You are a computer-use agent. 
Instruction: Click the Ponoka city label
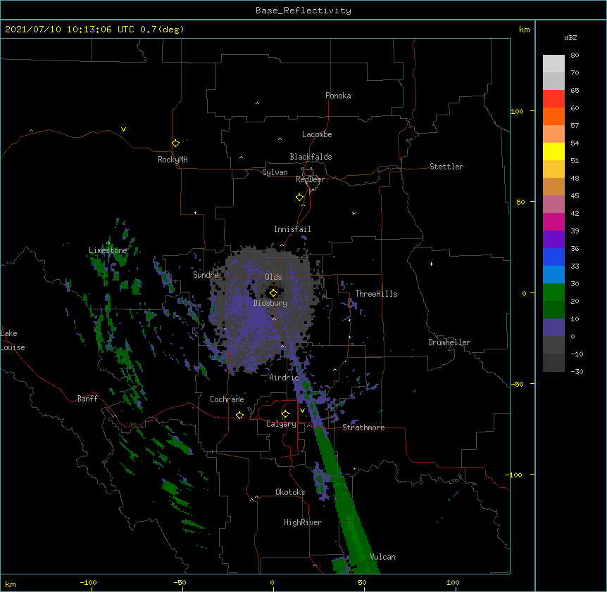click(338, 96)
